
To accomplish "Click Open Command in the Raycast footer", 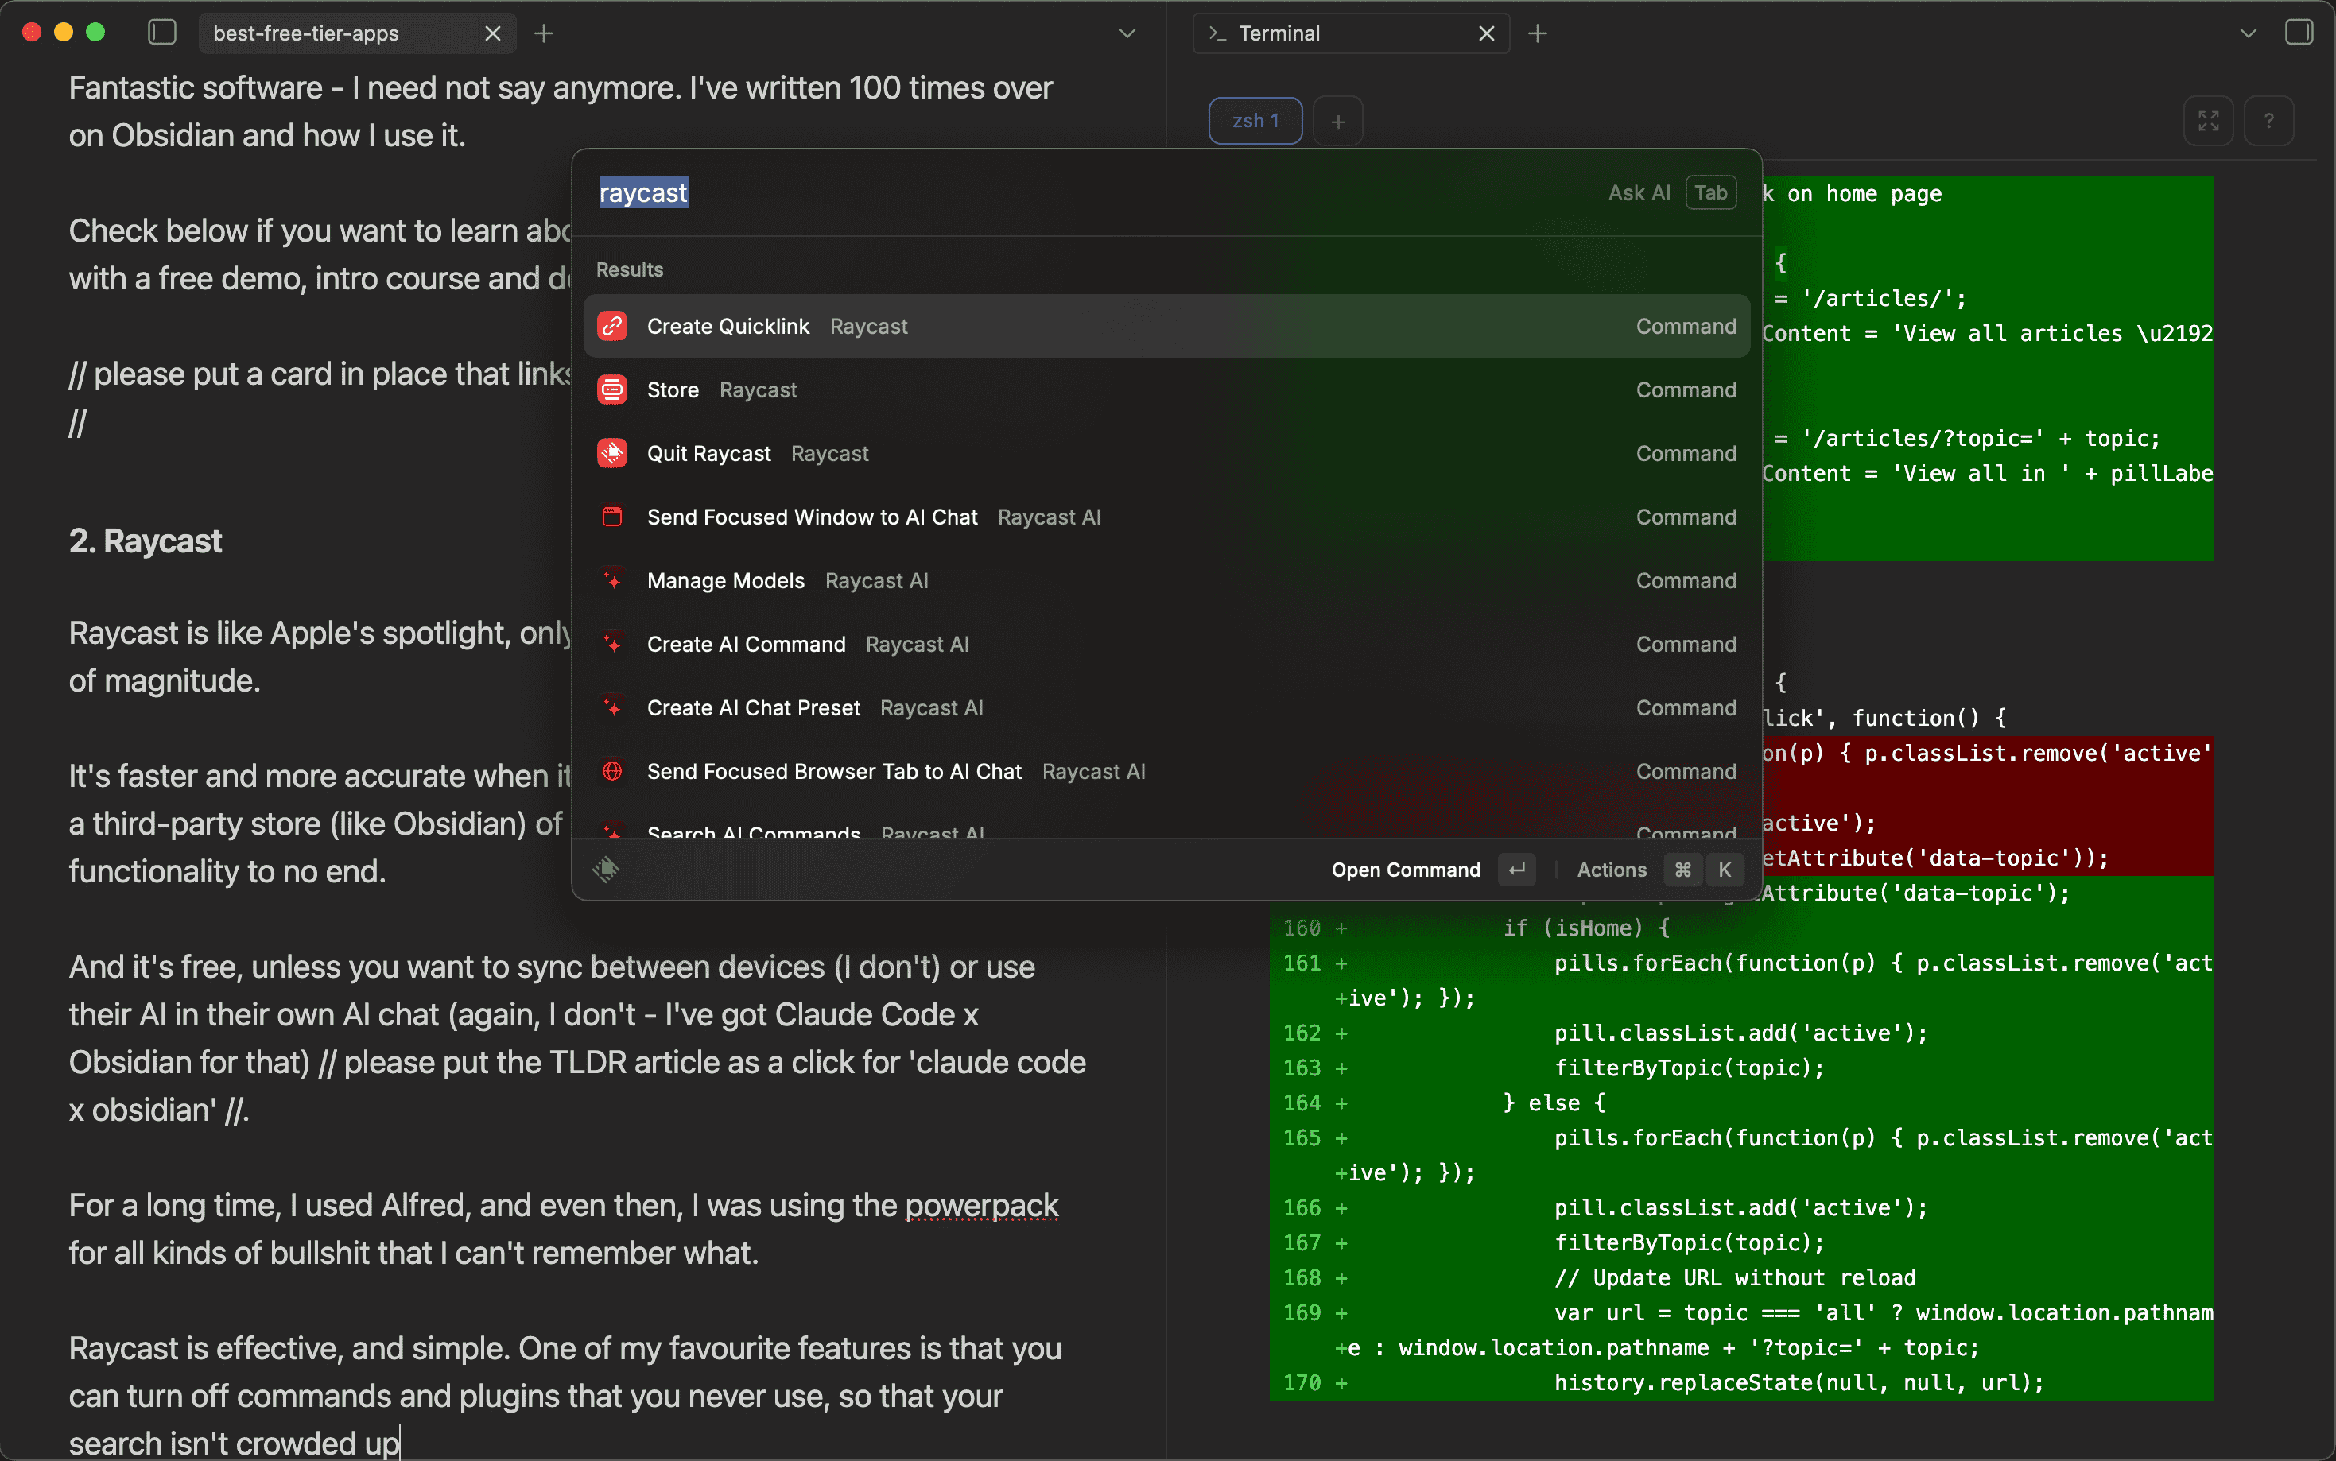I will click(x=1405, y=870).
